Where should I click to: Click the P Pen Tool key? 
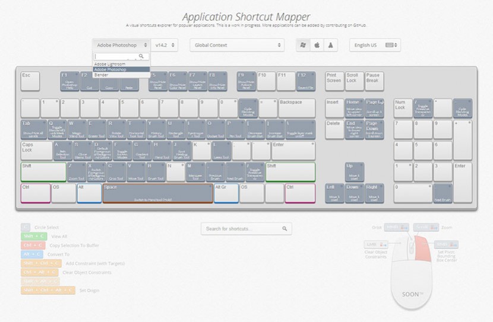[235, 129]
